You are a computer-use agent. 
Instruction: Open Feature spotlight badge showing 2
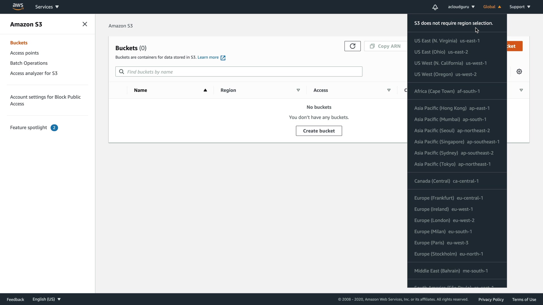tap(54, 128)
